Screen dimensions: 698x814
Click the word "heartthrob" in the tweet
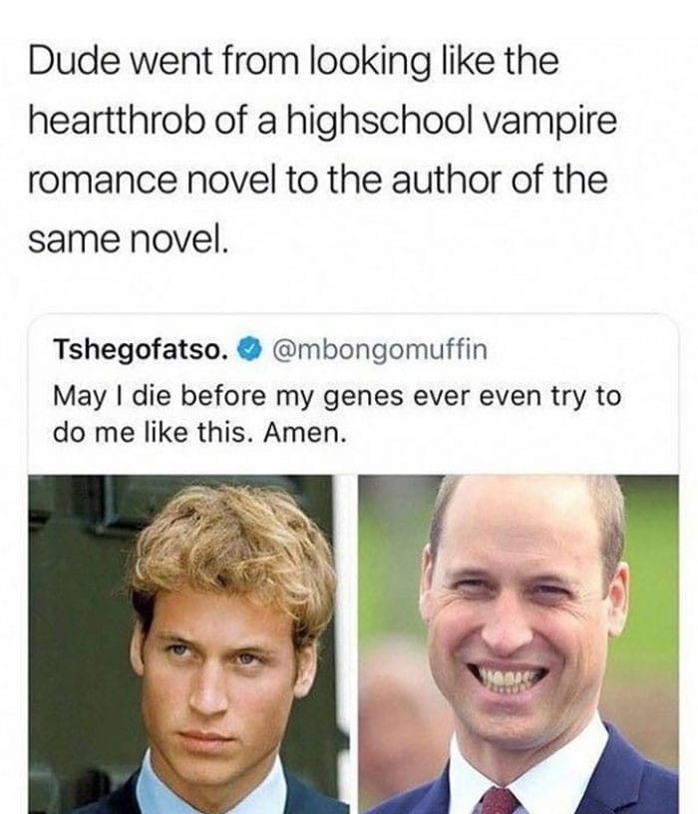tap(117, 121)
